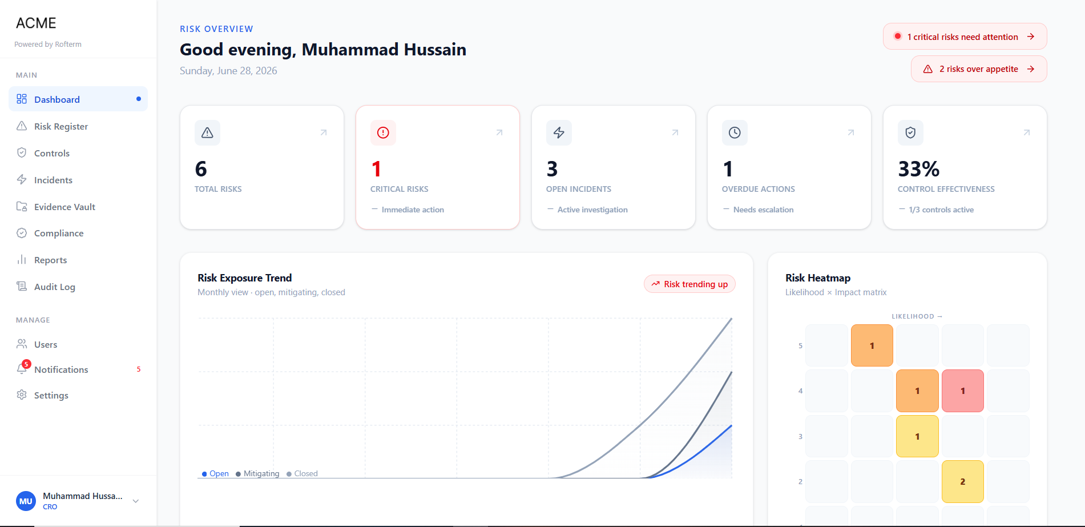Click the Open Incidents lightning bolt icon
This screenshot has width=1085, height=527.
point(559,132)
